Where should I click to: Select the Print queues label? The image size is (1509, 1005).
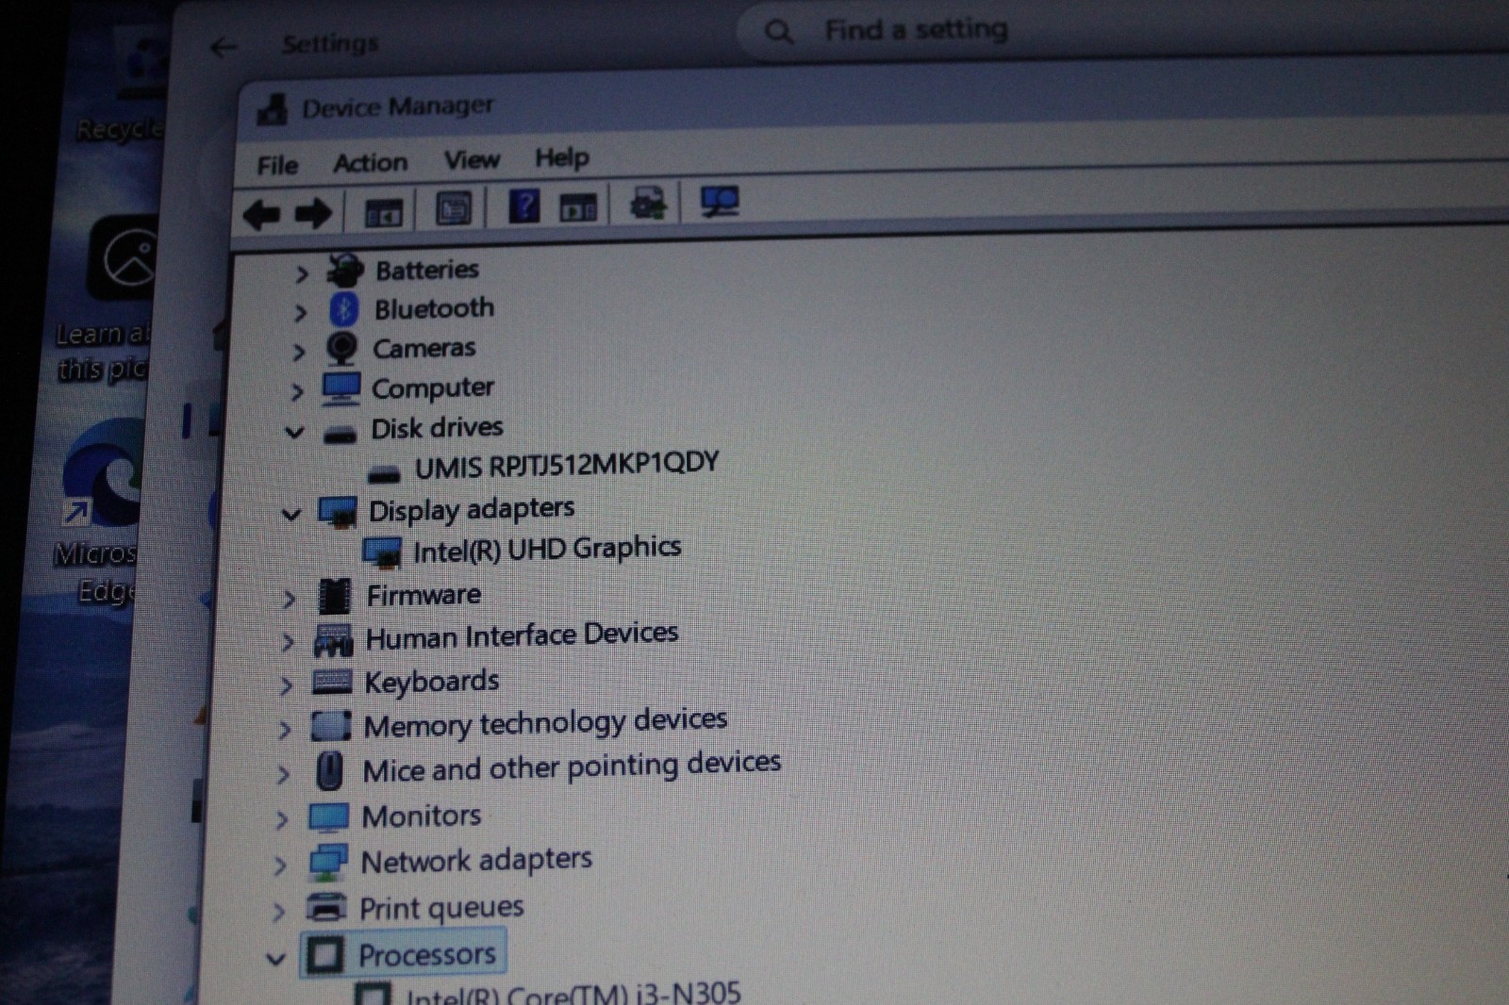pyautogui.click(x=440, y=908)
